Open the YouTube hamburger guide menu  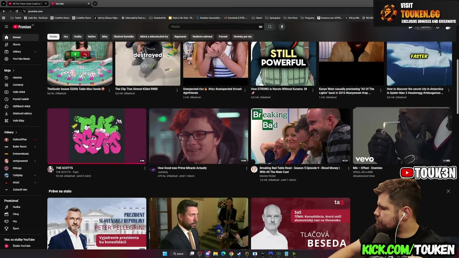[6, 27]
